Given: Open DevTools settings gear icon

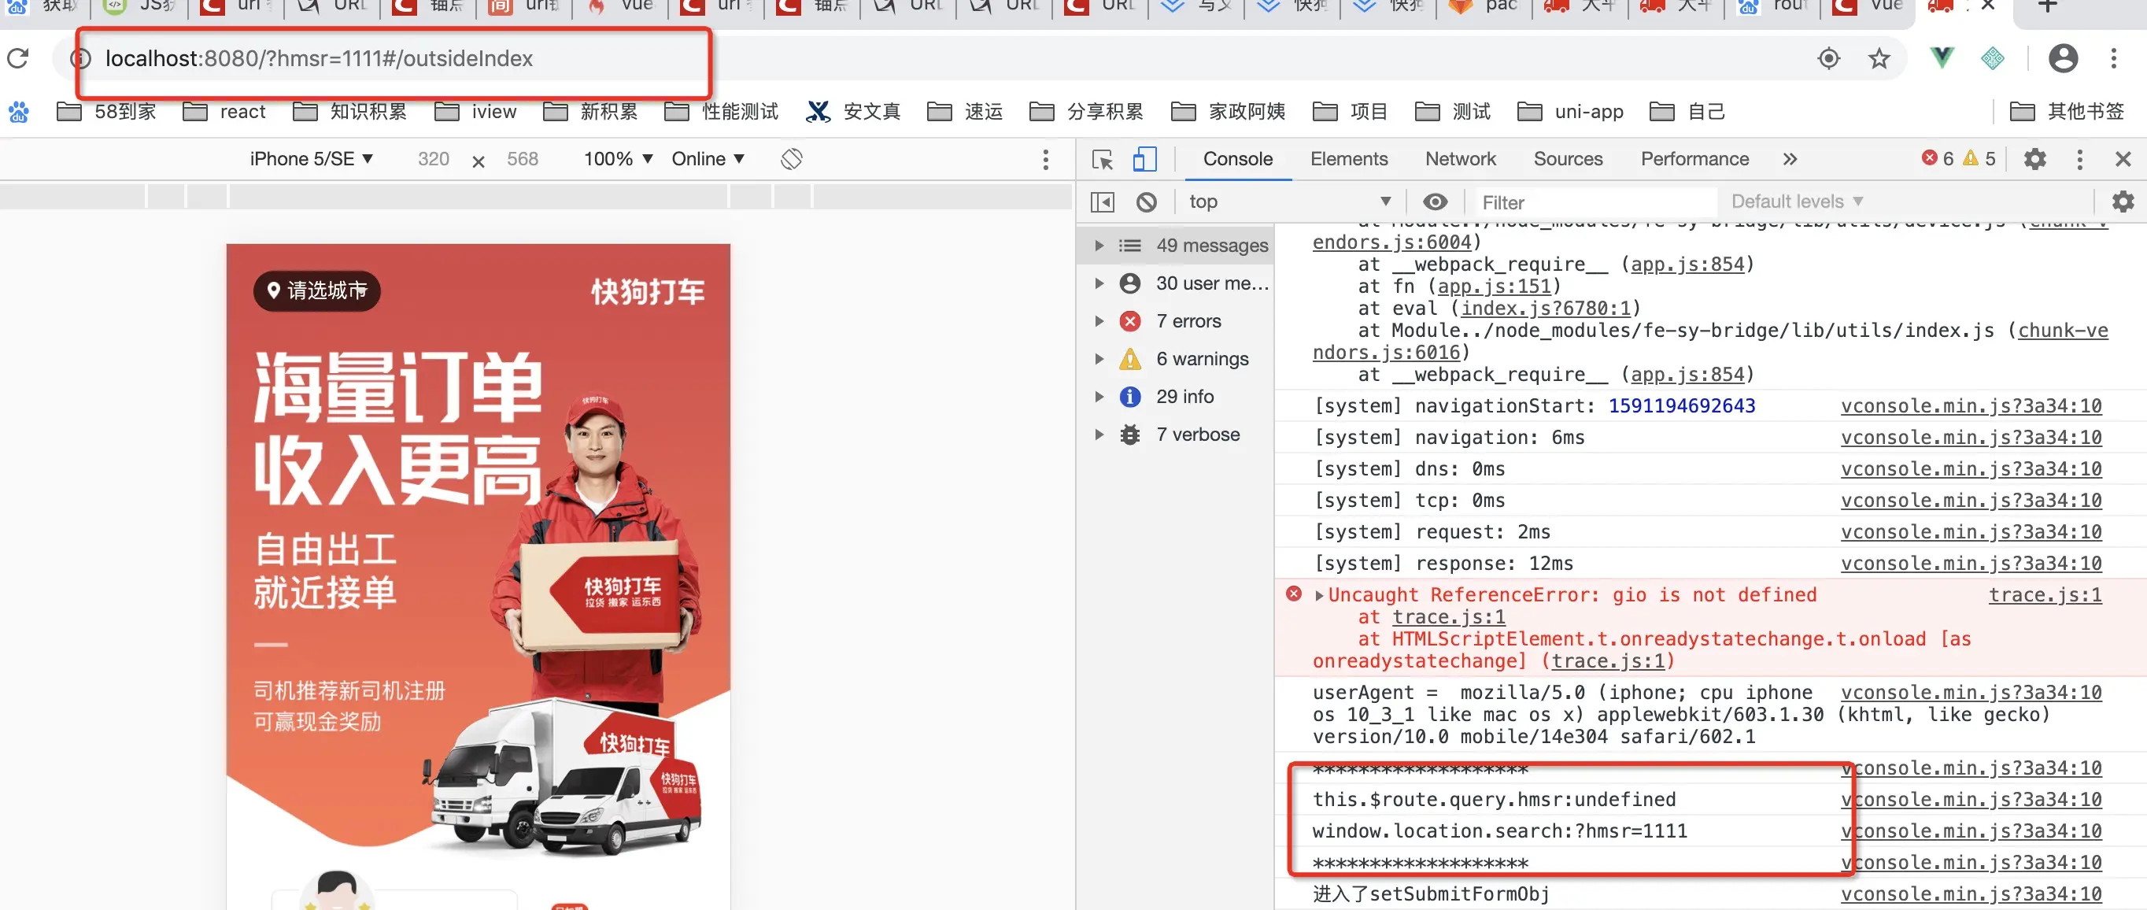Looking at the screenshot, I should point(2034,159).
